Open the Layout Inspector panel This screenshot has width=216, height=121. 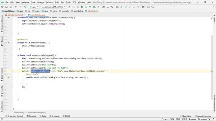pos(203,116)
